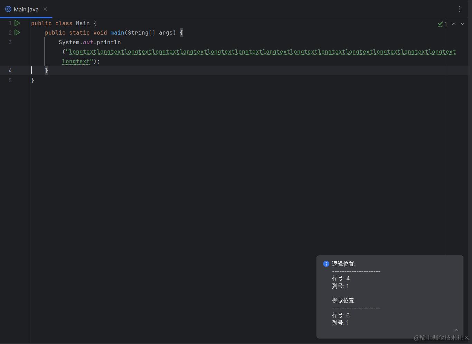Open the inspections widget showing 1 typo
The width and height of the screenshot is (472, 344).
pyautogui.click(x=442, y=24)
